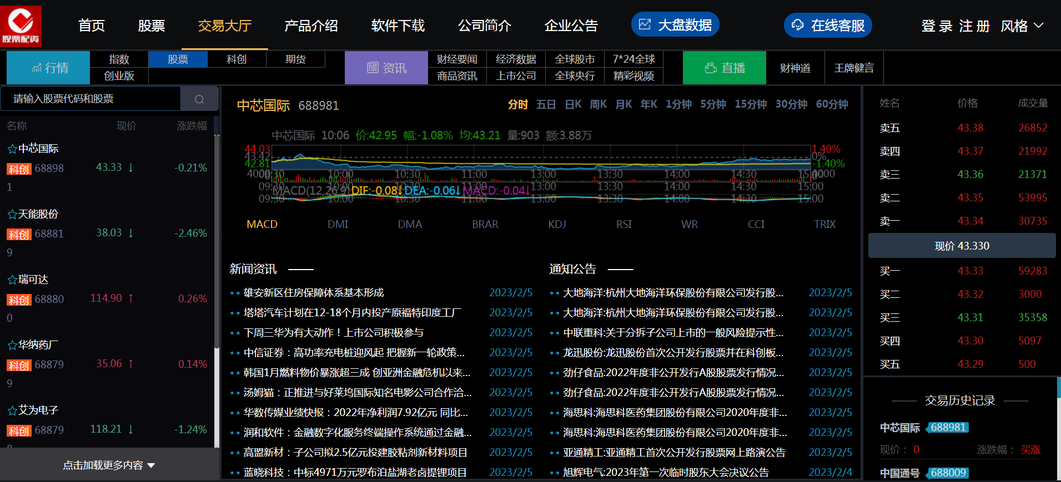The width and height of the screenshot is (1061, 482).
Task: Open 王牌健言 live channel
Action: (x=854, y=68)
